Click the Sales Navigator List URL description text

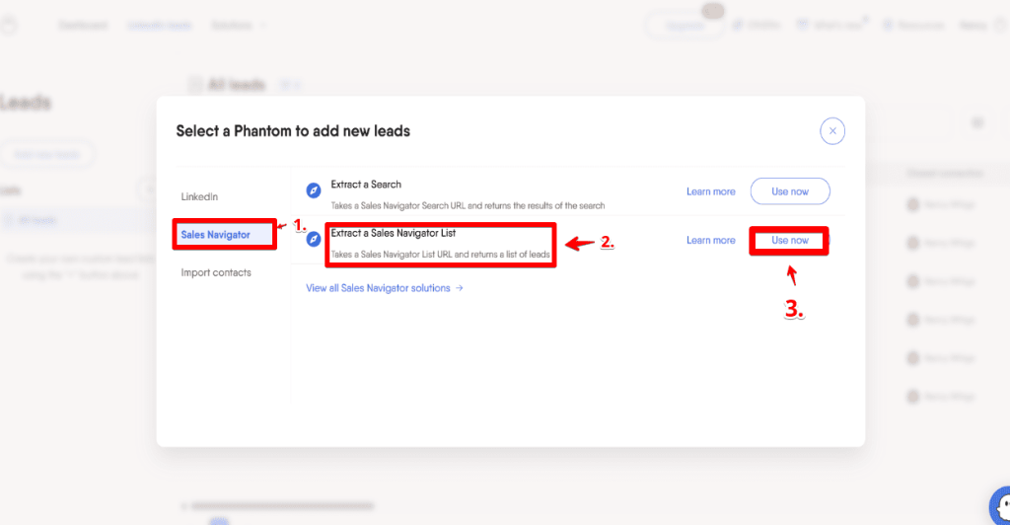[x=441, y=255]
